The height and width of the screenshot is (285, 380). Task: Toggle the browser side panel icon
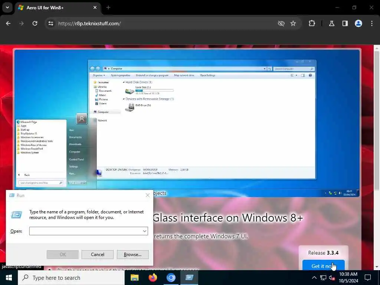(x=345, y=23)
